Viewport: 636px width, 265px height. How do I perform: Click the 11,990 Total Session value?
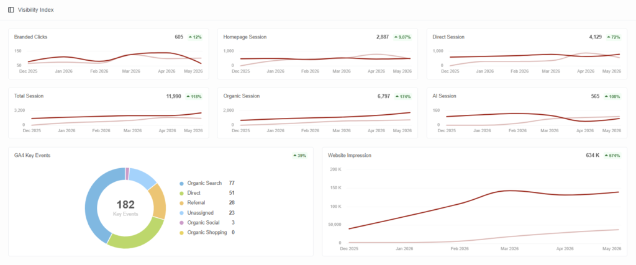click(x=174, y=96)
